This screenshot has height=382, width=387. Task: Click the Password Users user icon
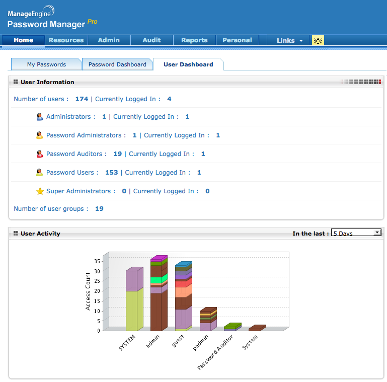click(39, 172)
